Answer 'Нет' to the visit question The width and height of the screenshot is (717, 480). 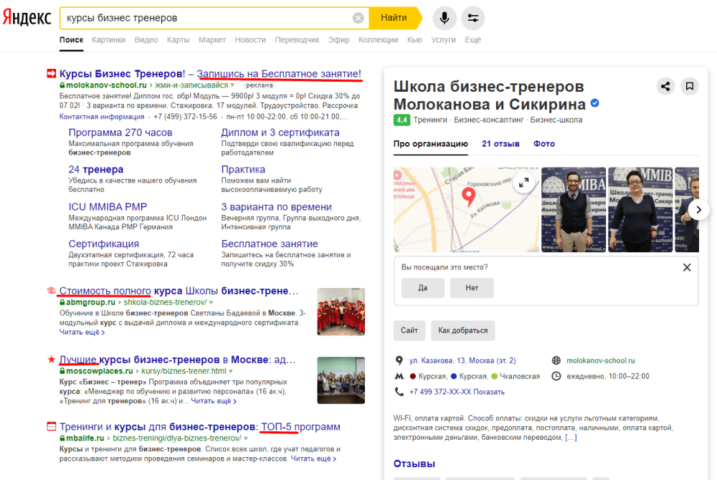point(472,288)
